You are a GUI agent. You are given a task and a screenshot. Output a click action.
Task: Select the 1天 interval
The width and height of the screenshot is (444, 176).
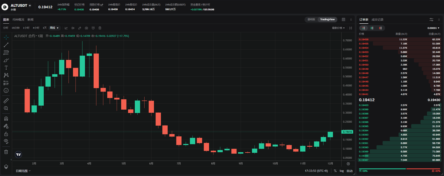coord(45,28)
